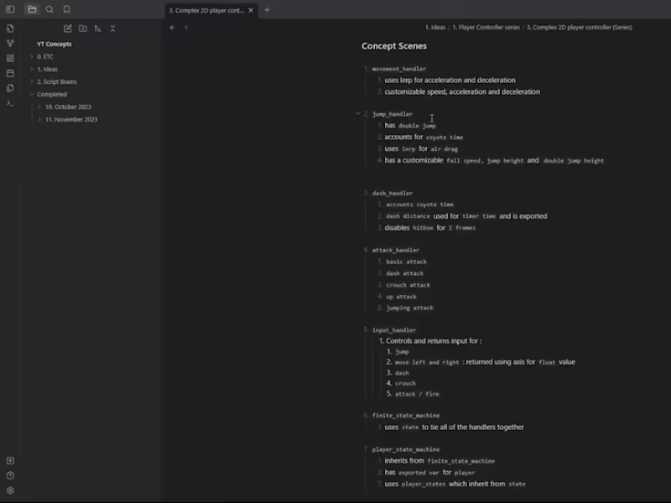Click "1. Ideas" in the breadcrumb
The height and width of the screenshot is (503, 671).
[435, 28]
